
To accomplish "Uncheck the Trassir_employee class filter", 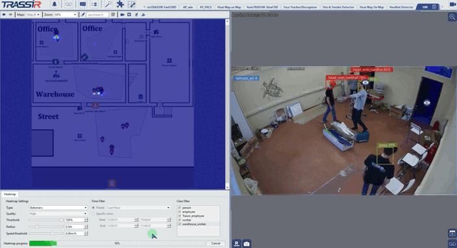I will point(180,216).
